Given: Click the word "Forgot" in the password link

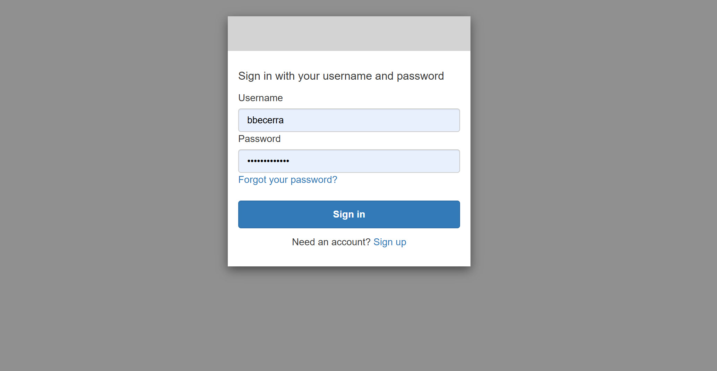Looking at the screenshot, I should 252,180.
